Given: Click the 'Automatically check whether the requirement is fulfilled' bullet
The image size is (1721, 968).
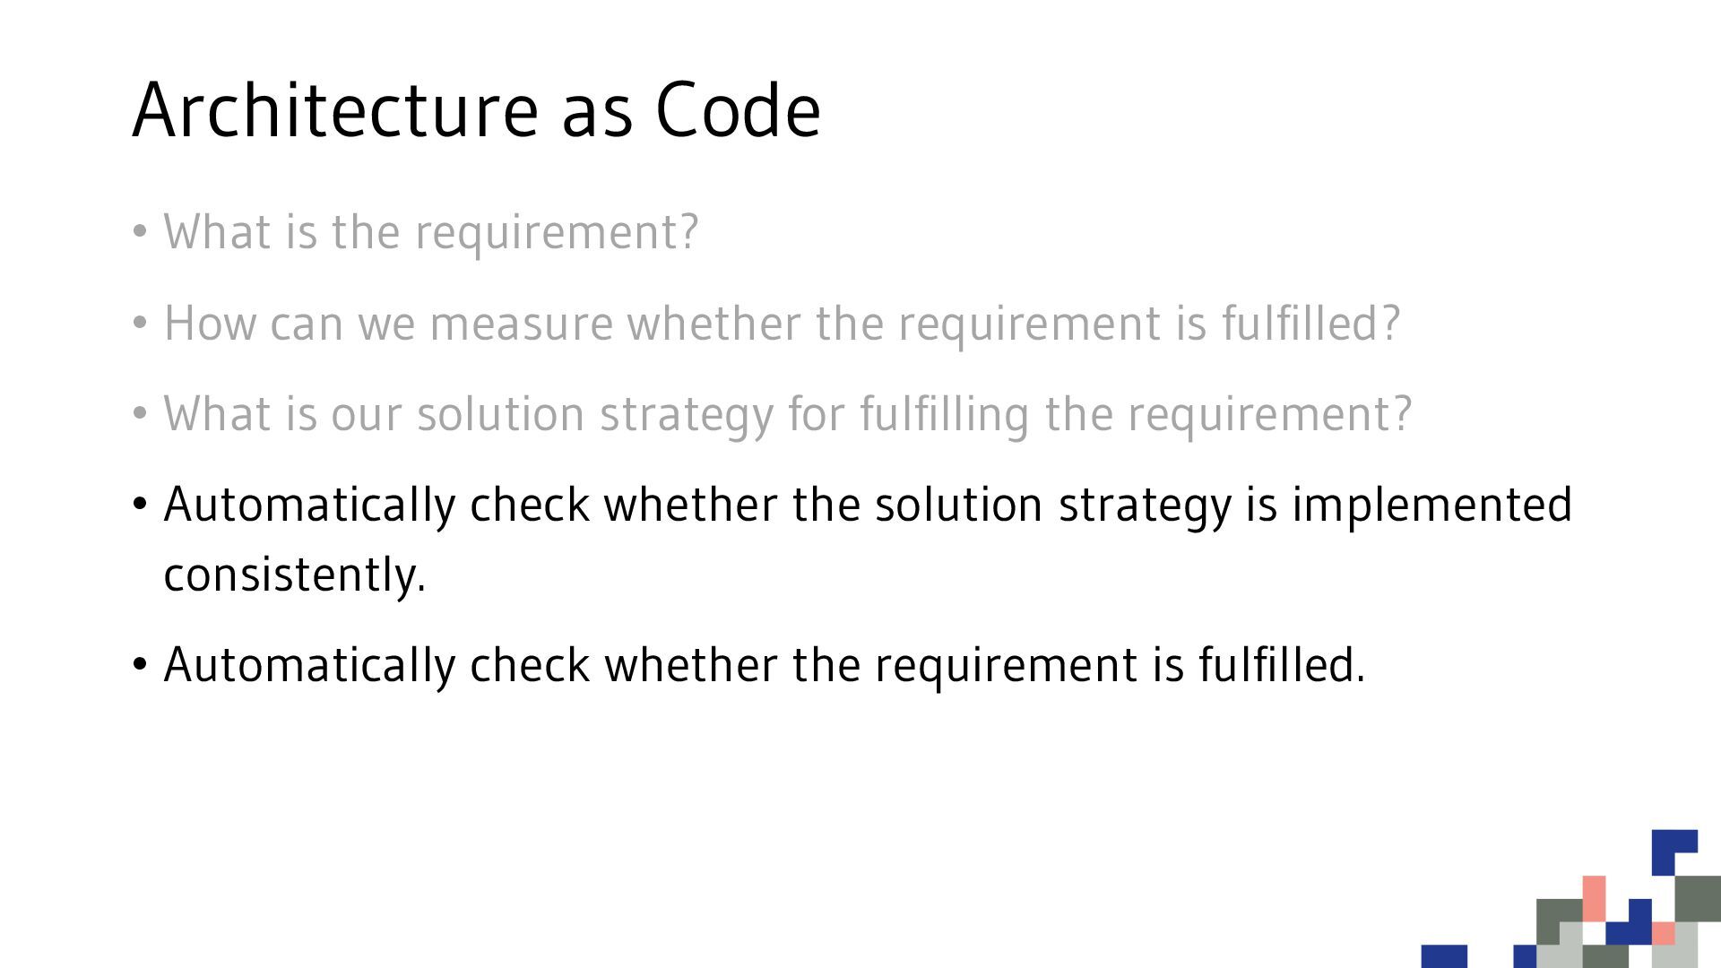Looking at the screenshot, I should (x=765, y=665).
